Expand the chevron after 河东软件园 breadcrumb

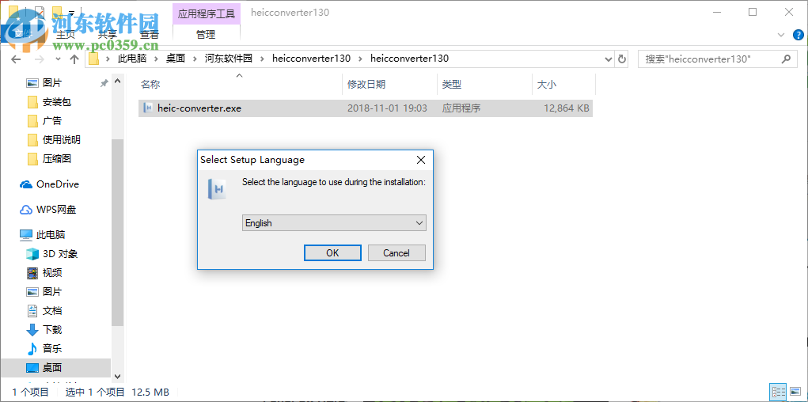pyautogui.click(x=262, y=59)
